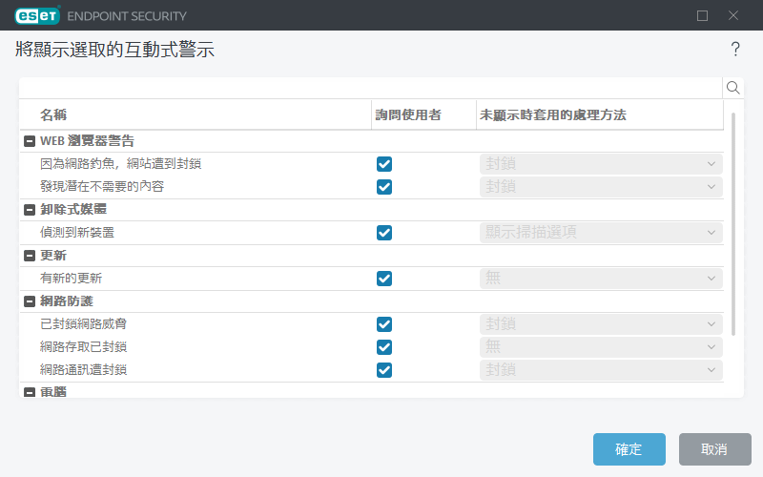This screenshot has width=763, height=477.
Task: Uncheck 因為網路釣魚，網站遭到封鎖 checkbox
Action: pyautogui.click(x=384, y=164)
